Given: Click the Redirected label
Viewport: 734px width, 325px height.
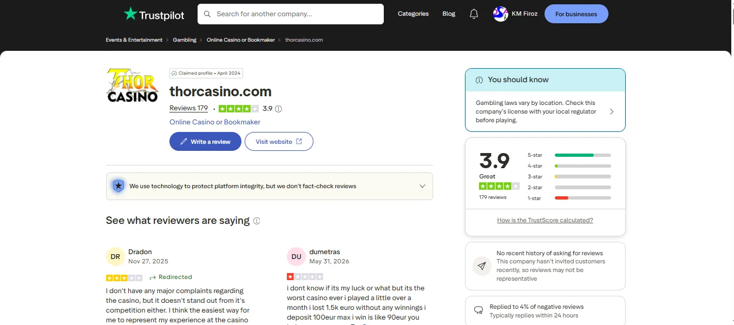Looking at the screenshot, I should 175,277.
